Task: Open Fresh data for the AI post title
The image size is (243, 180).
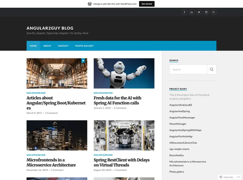Action: (x=117, y=101)
